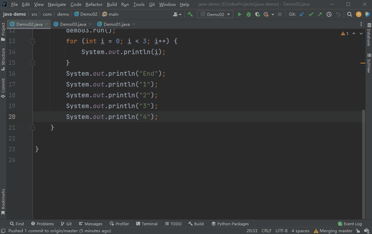Run the Demo02 application
Viewport: 372px width, 234px height.
pos(240,15)
